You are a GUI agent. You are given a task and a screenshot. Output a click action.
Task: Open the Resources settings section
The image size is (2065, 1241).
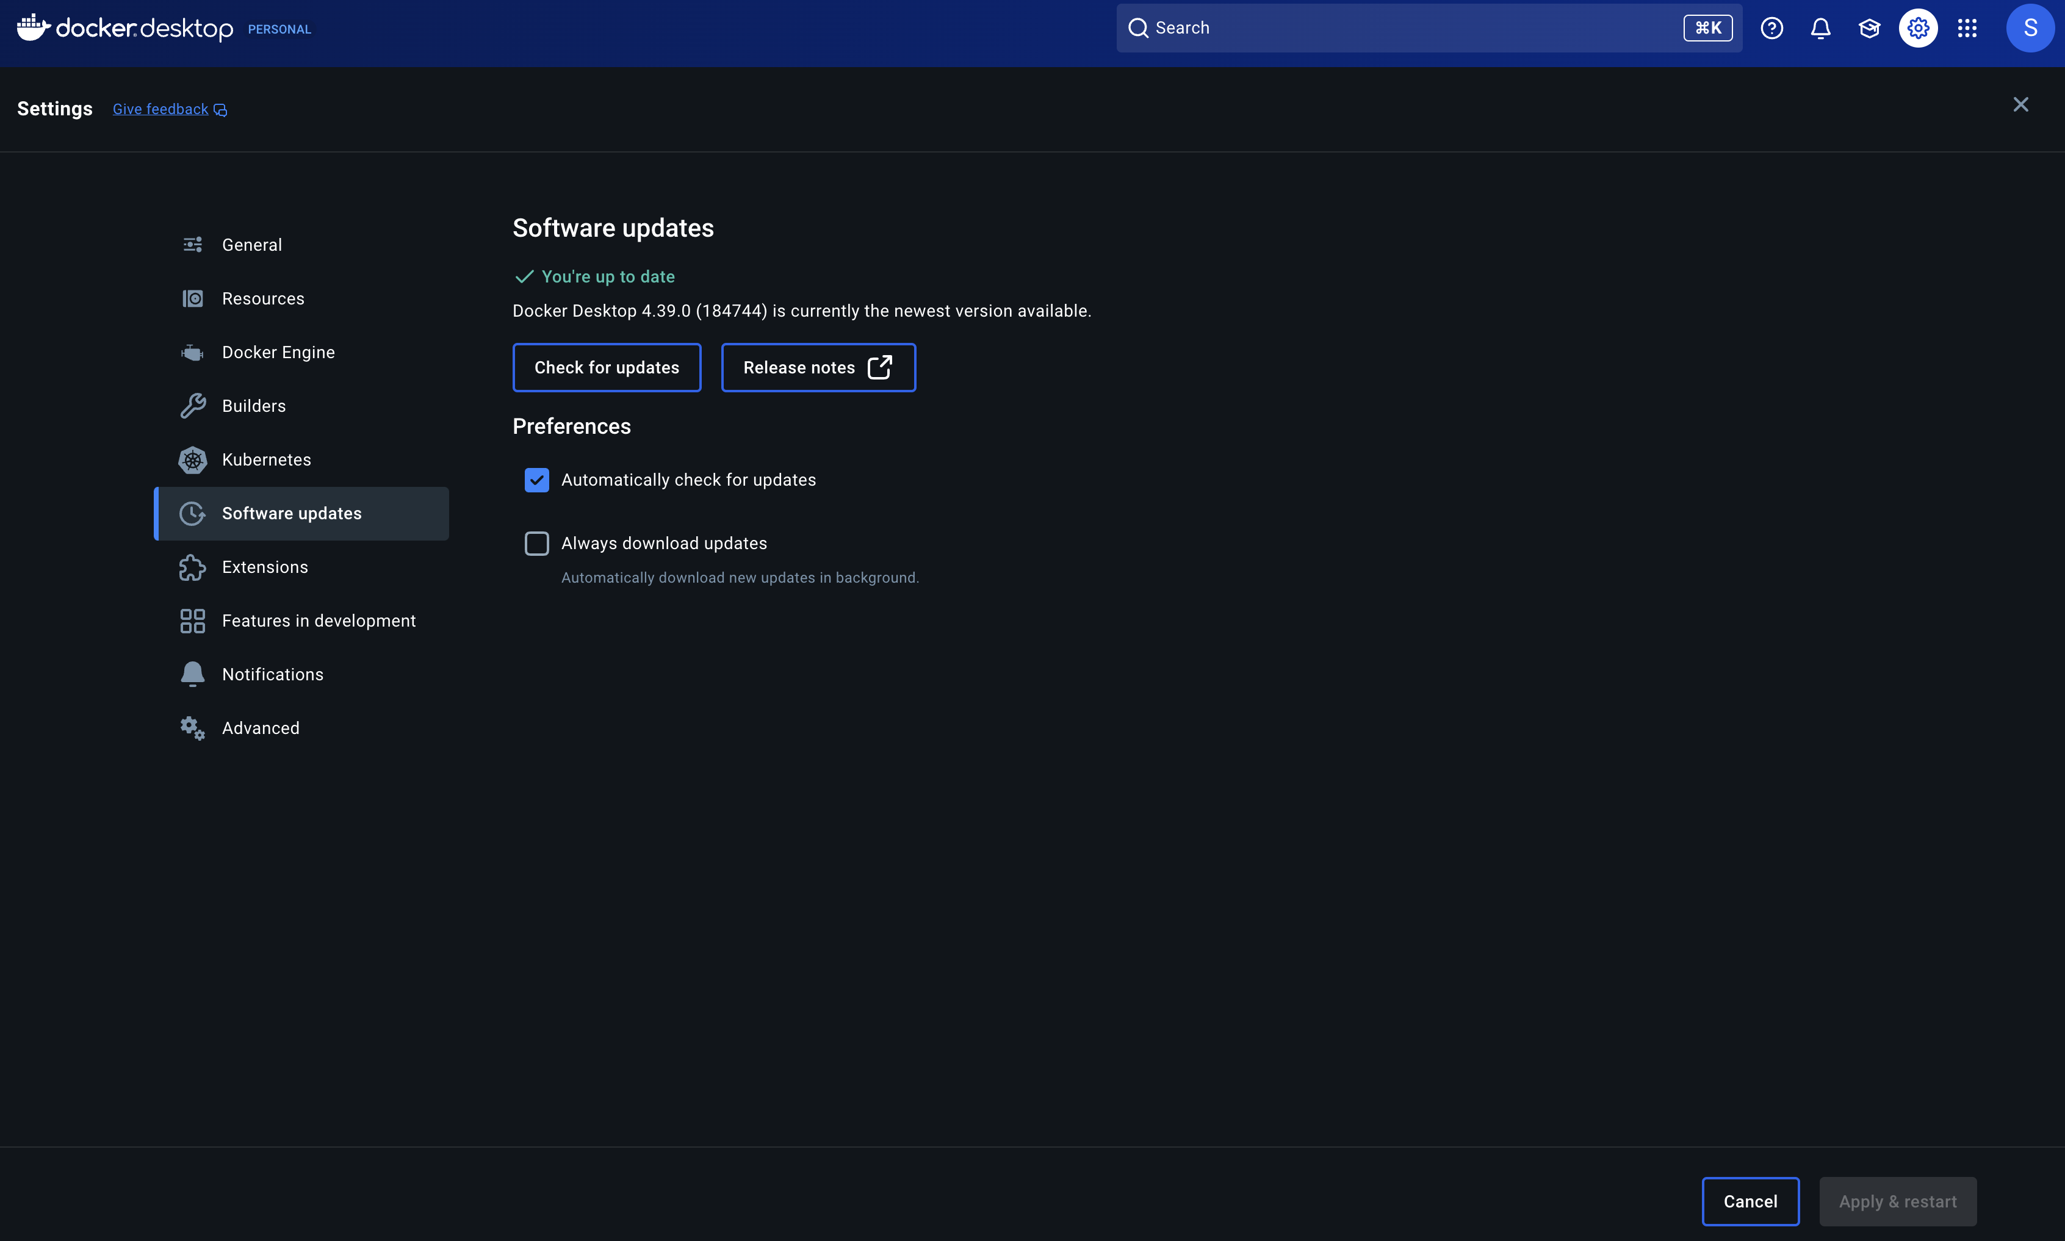[x=301, y=298]
